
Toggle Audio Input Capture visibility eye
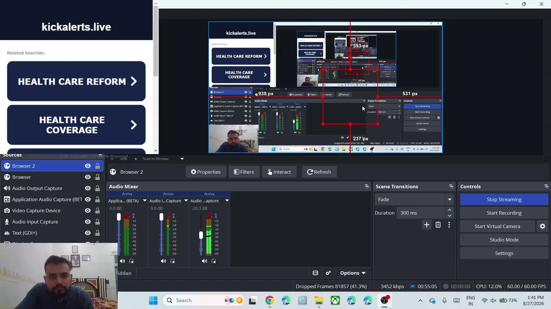coord(88,221)
